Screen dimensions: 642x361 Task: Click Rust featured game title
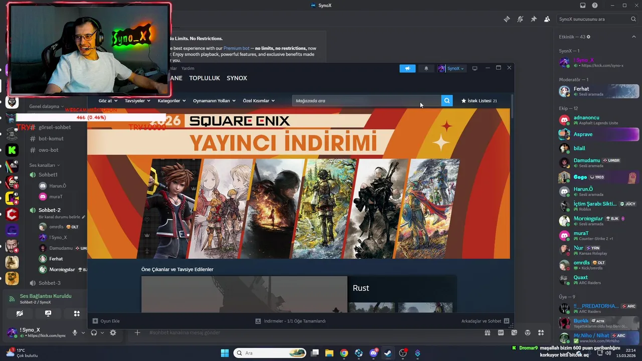(x=361, y=288)
